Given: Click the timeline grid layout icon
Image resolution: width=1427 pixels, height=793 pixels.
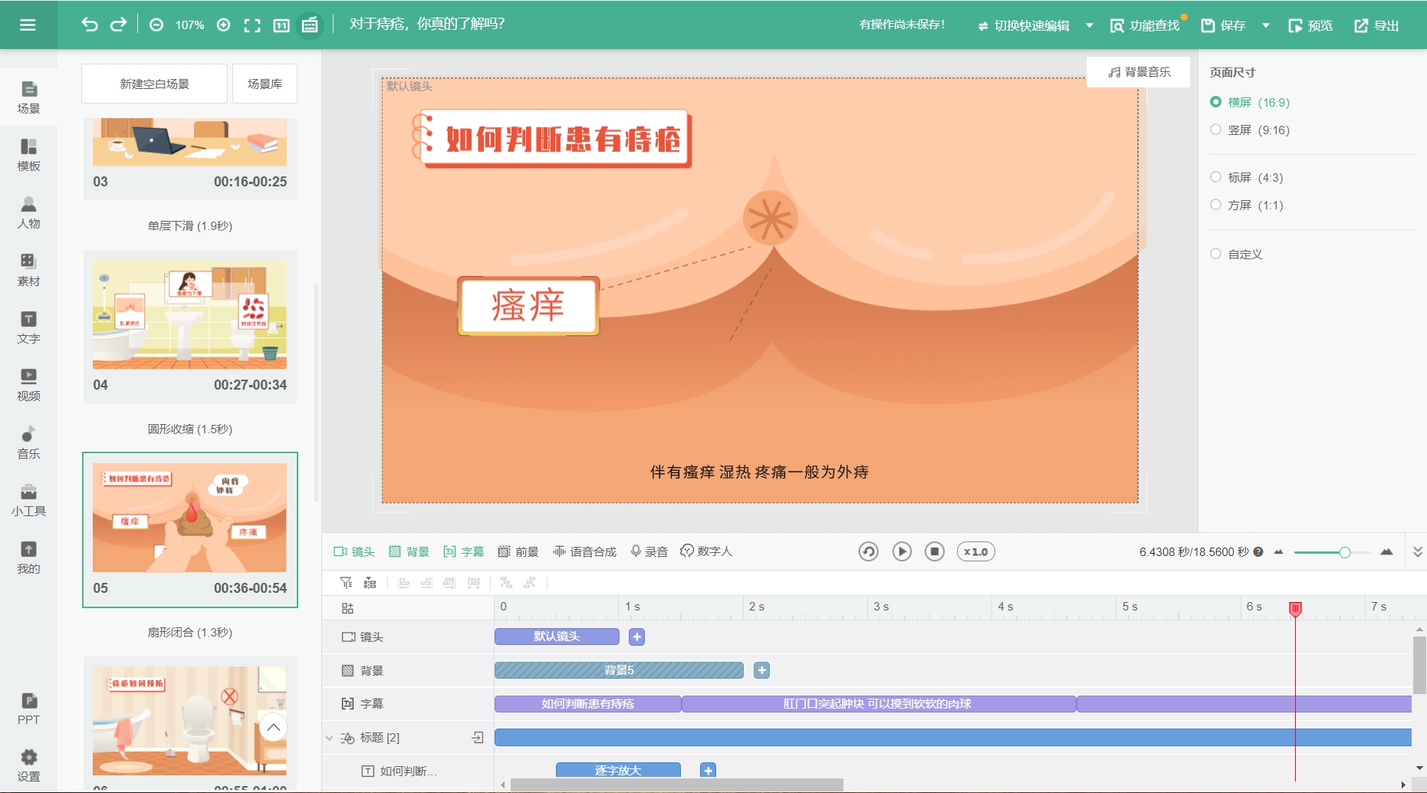Looking at the screenshot, I should 370,583.
